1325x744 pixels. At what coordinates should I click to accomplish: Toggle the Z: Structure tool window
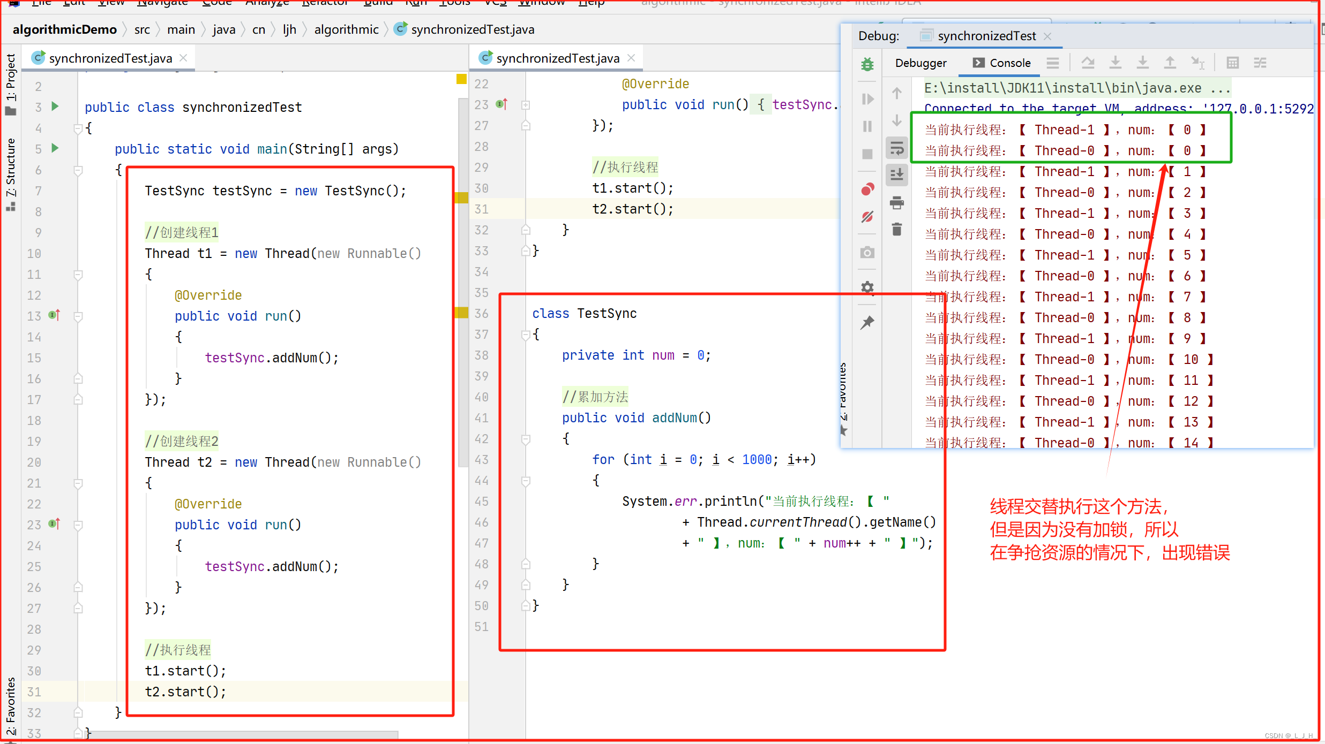click(x=11, y=175)
